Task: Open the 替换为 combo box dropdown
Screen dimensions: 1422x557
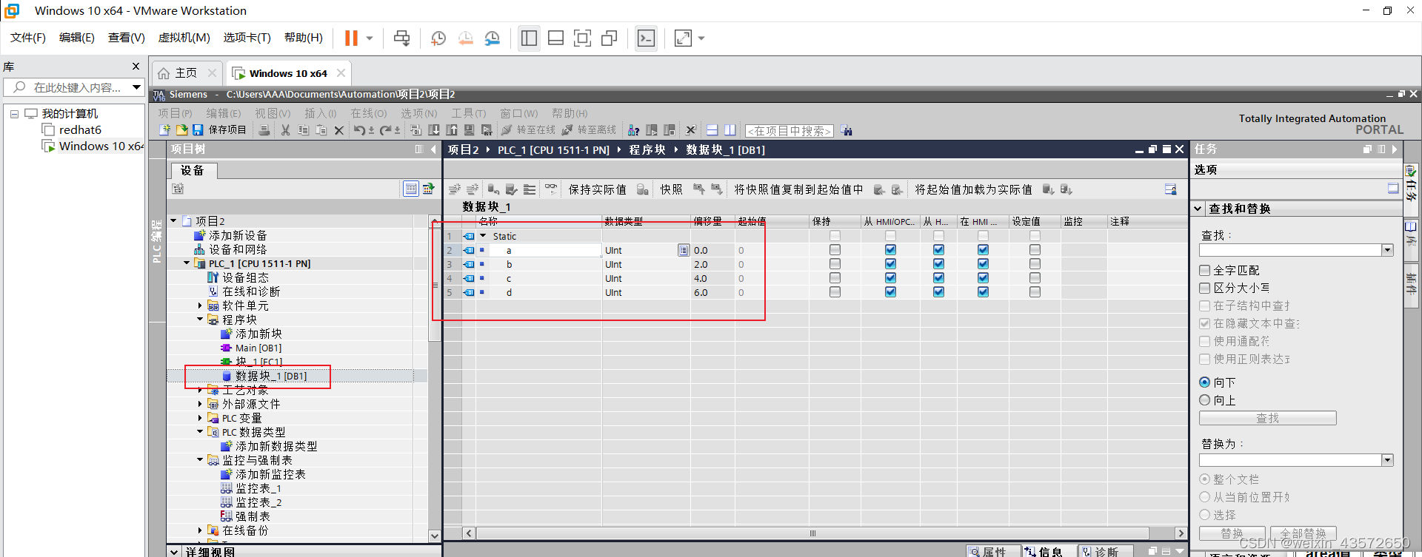Action: point(1387,460)
